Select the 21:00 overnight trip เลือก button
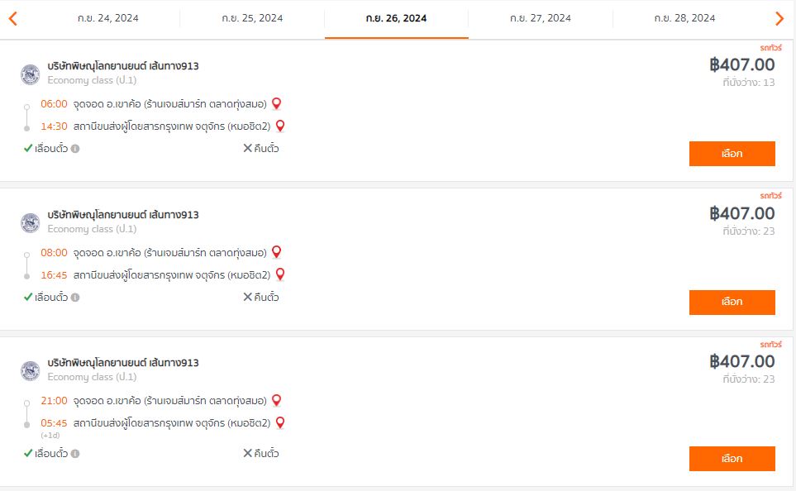 pos(732,459)
